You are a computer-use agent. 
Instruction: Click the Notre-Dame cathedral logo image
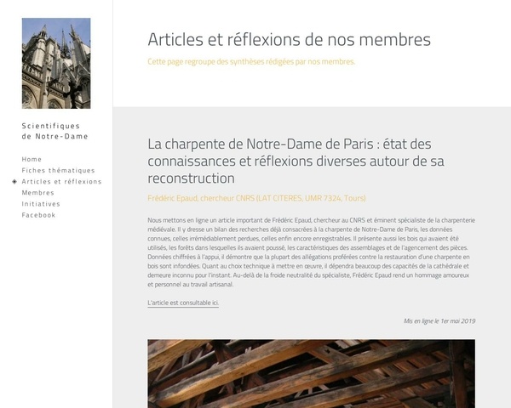56,64
